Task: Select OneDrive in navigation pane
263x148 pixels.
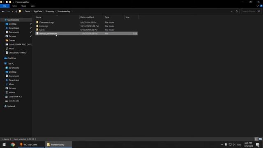Action: coord(12,58)
